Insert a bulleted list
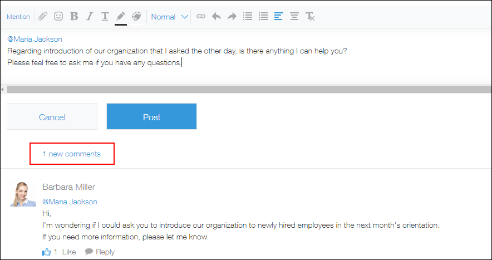Viewport: 492px width, 260px height. 248,17
